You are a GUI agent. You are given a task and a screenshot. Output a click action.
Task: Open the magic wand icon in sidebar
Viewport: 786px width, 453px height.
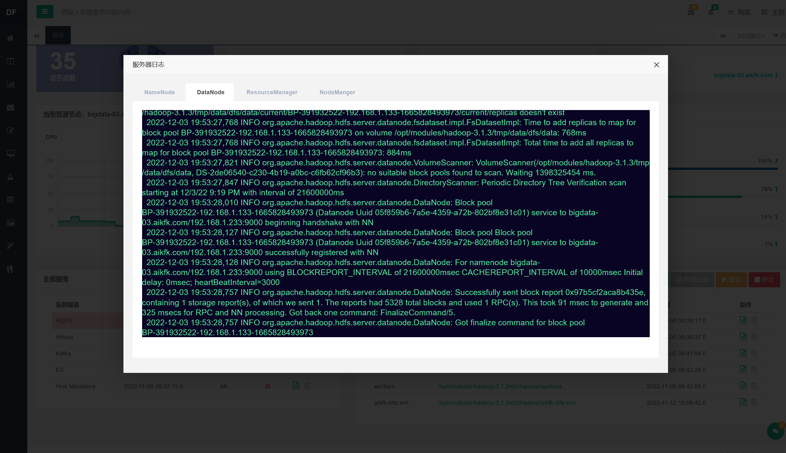pyautogui.click(x=10, y=246)
